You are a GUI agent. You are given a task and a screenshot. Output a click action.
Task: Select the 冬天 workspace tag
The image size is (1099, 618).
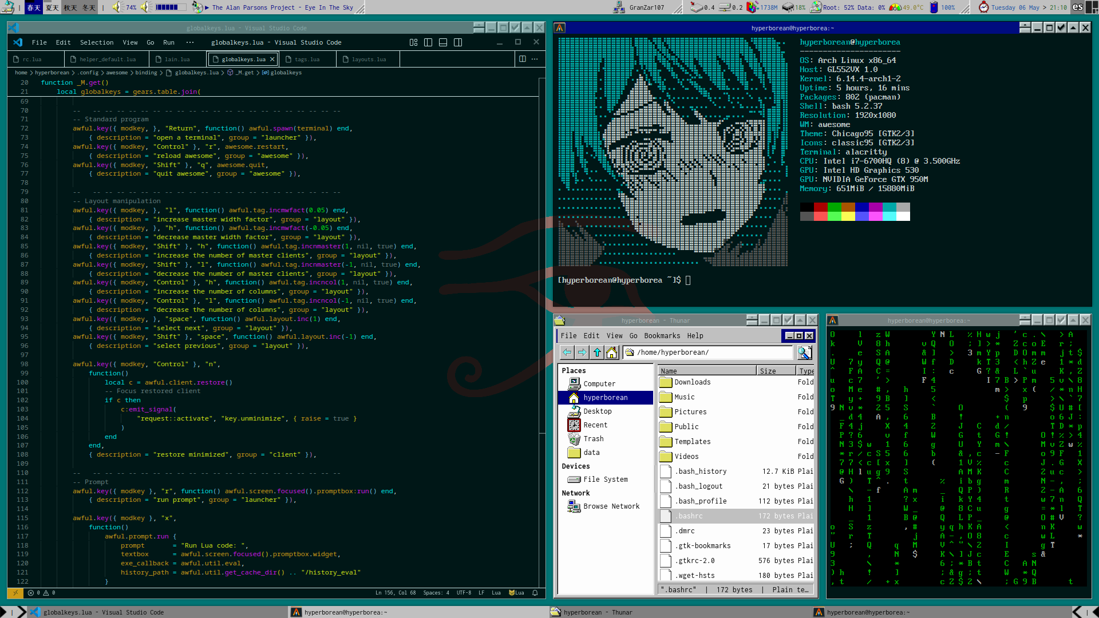click(89, 7)
